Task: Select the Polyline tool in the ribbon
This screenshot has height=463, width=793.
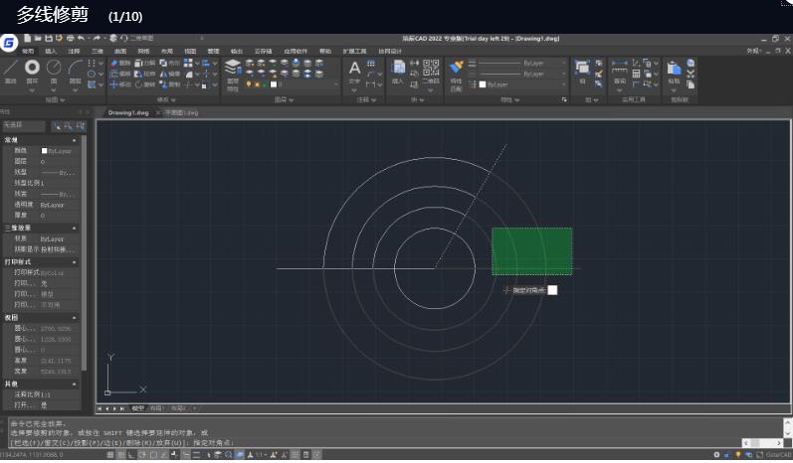Action: click(33, 70)
